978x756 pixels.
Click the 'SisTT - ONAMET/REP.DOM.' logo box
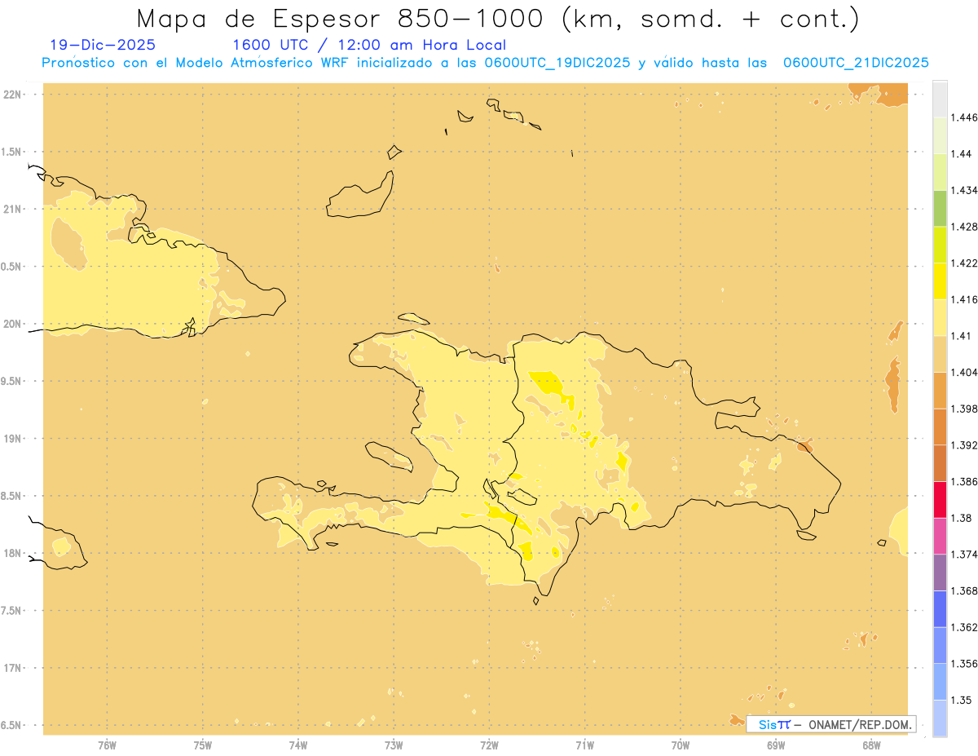click(x=831, y=724)
